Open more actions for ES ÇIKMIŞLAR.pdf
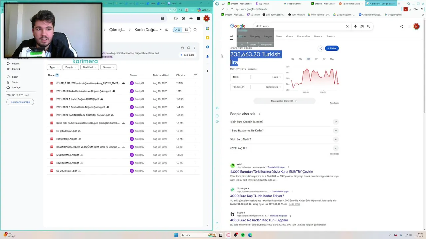Image resolution: width=426 pixels, height=239 pixels. (x=195, y=131)
